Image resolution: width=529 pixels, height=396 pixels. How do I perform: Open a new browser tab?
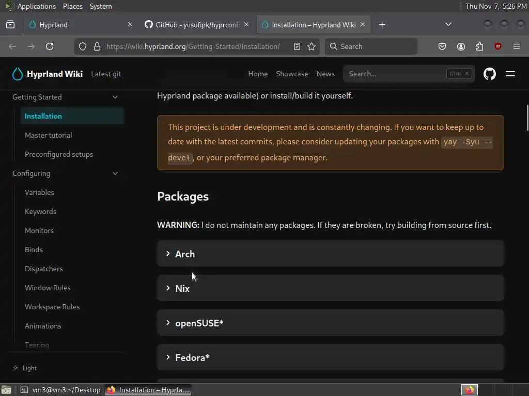pos(382,25)
